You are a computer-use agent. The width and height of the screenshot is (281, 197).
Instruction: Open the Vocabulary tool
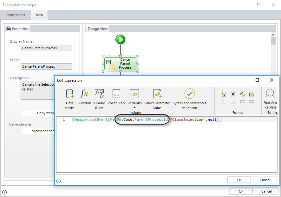point(116,97)
